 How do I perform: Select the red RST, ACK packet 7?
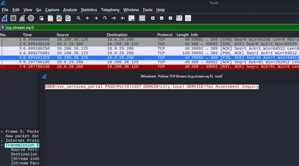click(107, 67)
